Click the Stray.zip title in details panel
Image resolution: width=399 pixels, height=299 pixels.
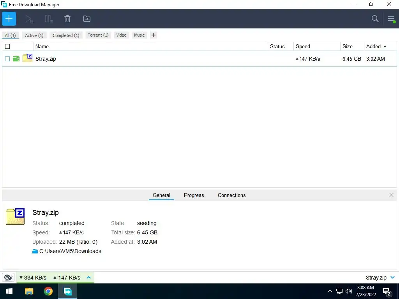46,213
